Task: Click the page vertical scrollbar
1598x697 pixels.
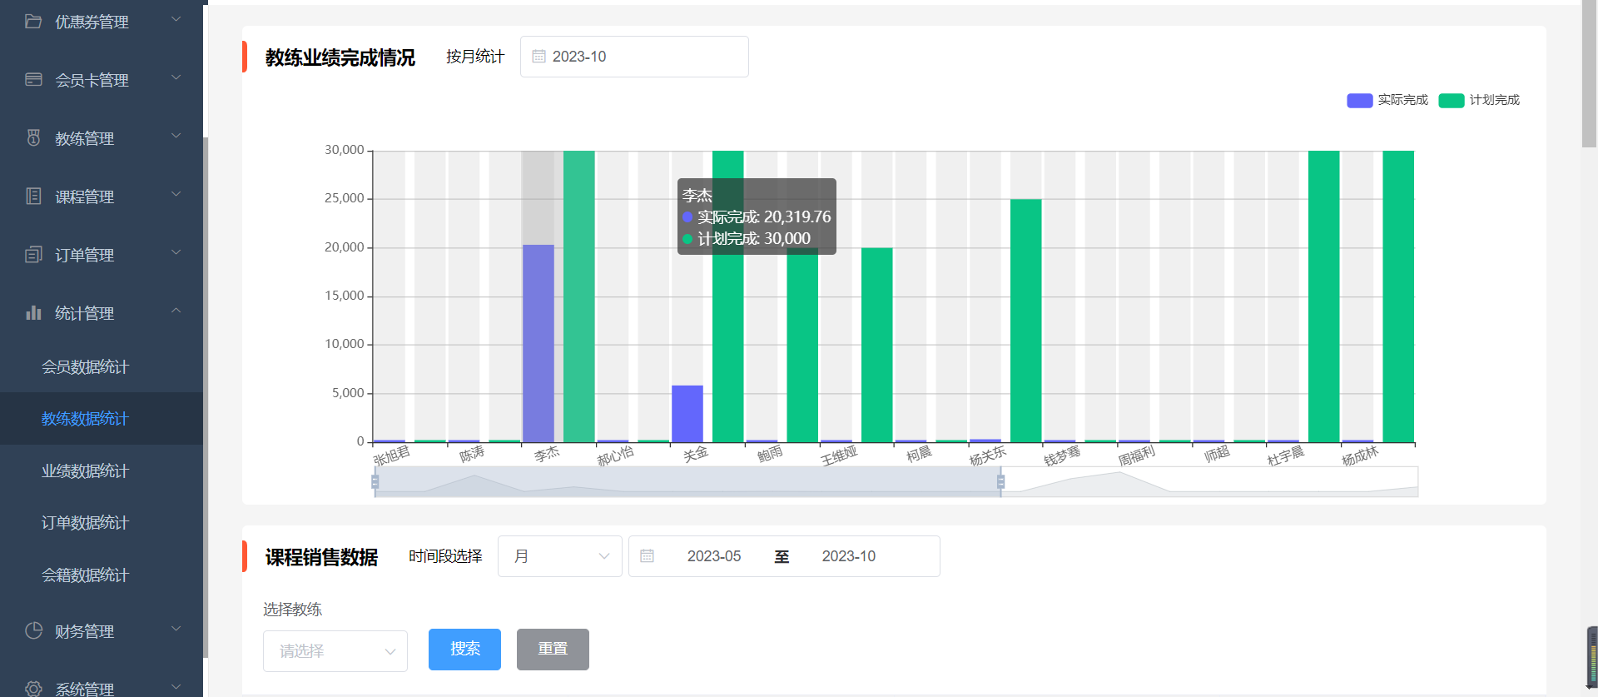Action: [1589, 73]
